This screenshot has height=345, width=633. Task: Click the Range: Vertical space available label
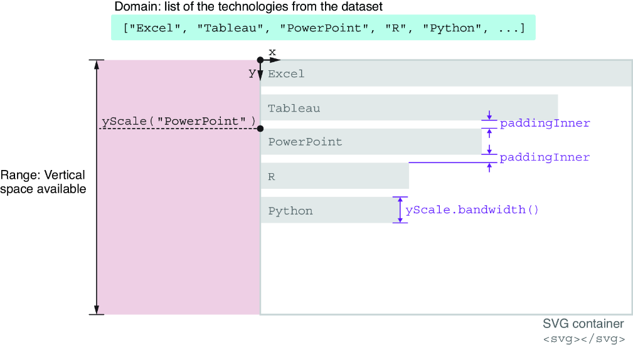tap(43, 182)
